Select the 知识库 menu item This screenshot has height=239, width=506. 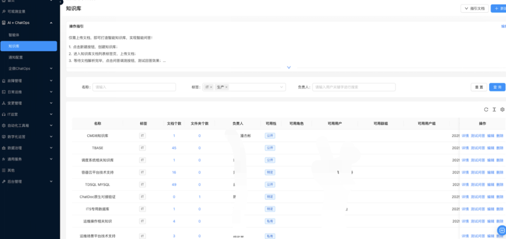29,46
